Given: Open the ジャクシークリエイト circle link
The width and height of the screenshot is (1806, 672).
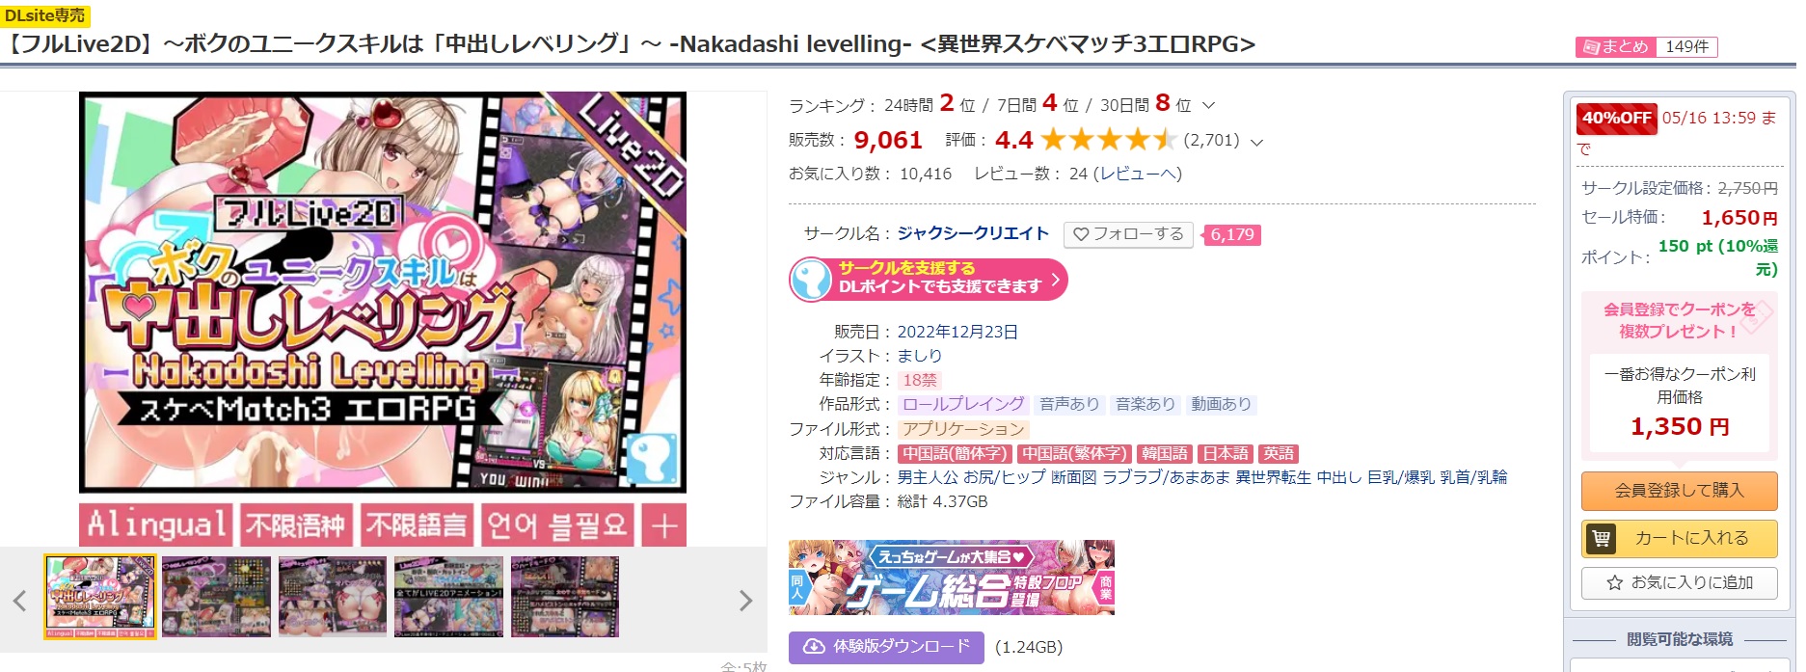Looking at the screenshot, I should pyautogui.click(x=973, y=233).
